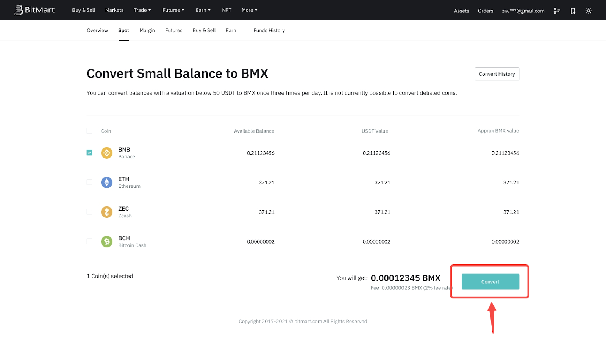This screenshot has height=339, width=606.
Task: Select the Spot tab
Action: (123, 30)
